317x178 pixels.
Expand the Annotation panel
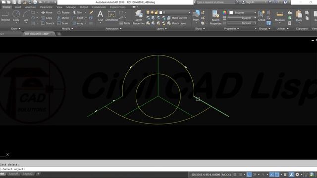tap(113, 29)
